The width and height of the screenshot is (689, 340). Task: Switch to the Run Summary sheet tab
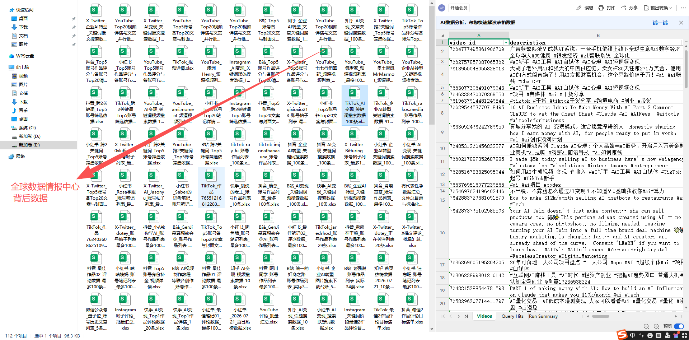[543, 316]
